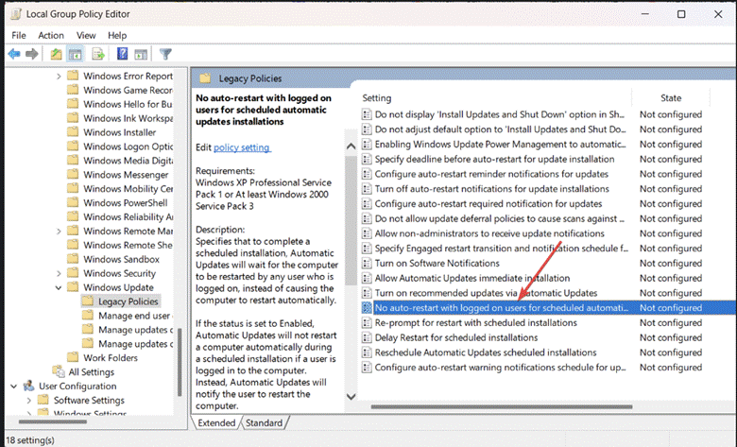Click the Windows PowerShell folder icon

(x=73, y=202)
